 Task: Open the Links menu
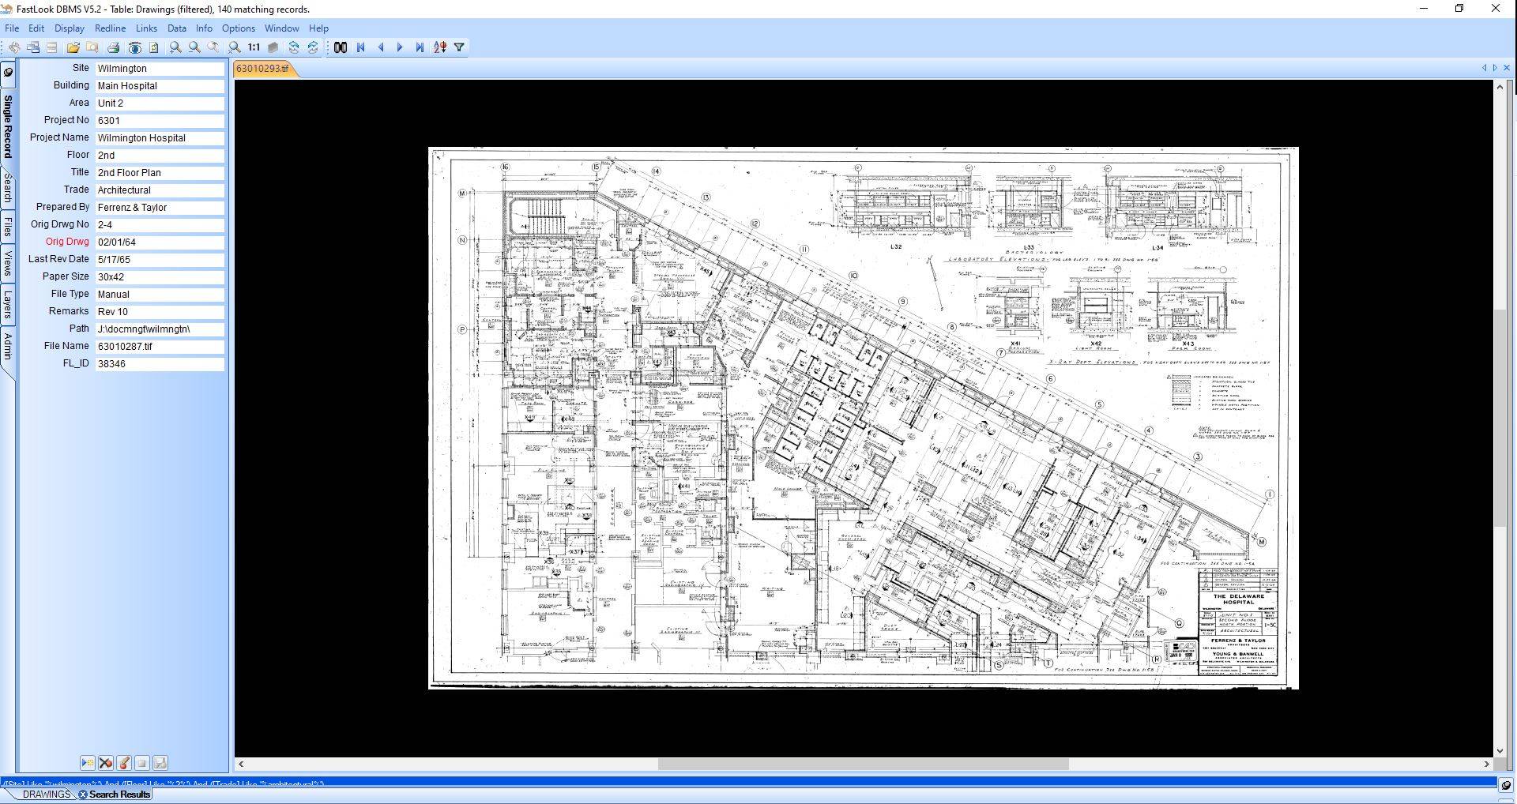point(146,28)
